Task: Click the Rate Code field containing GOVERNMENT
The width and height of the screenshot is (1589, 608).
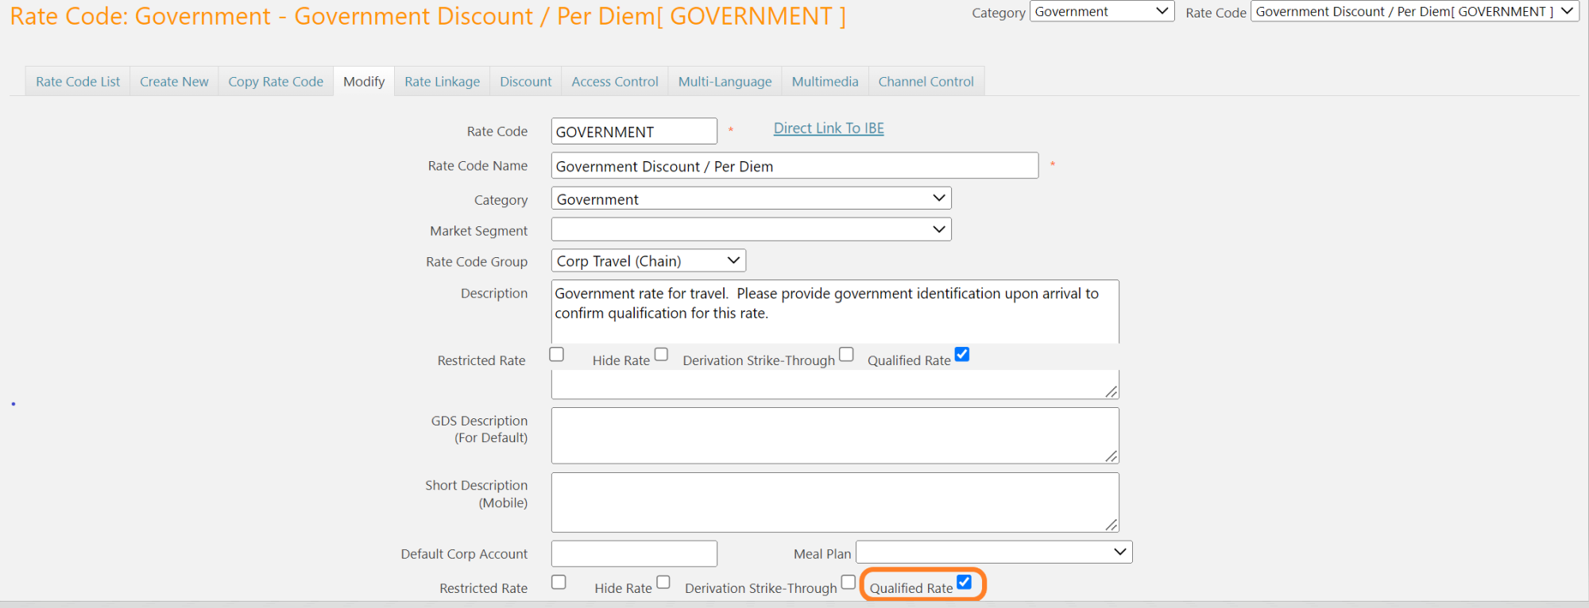Action: [634, 131]
